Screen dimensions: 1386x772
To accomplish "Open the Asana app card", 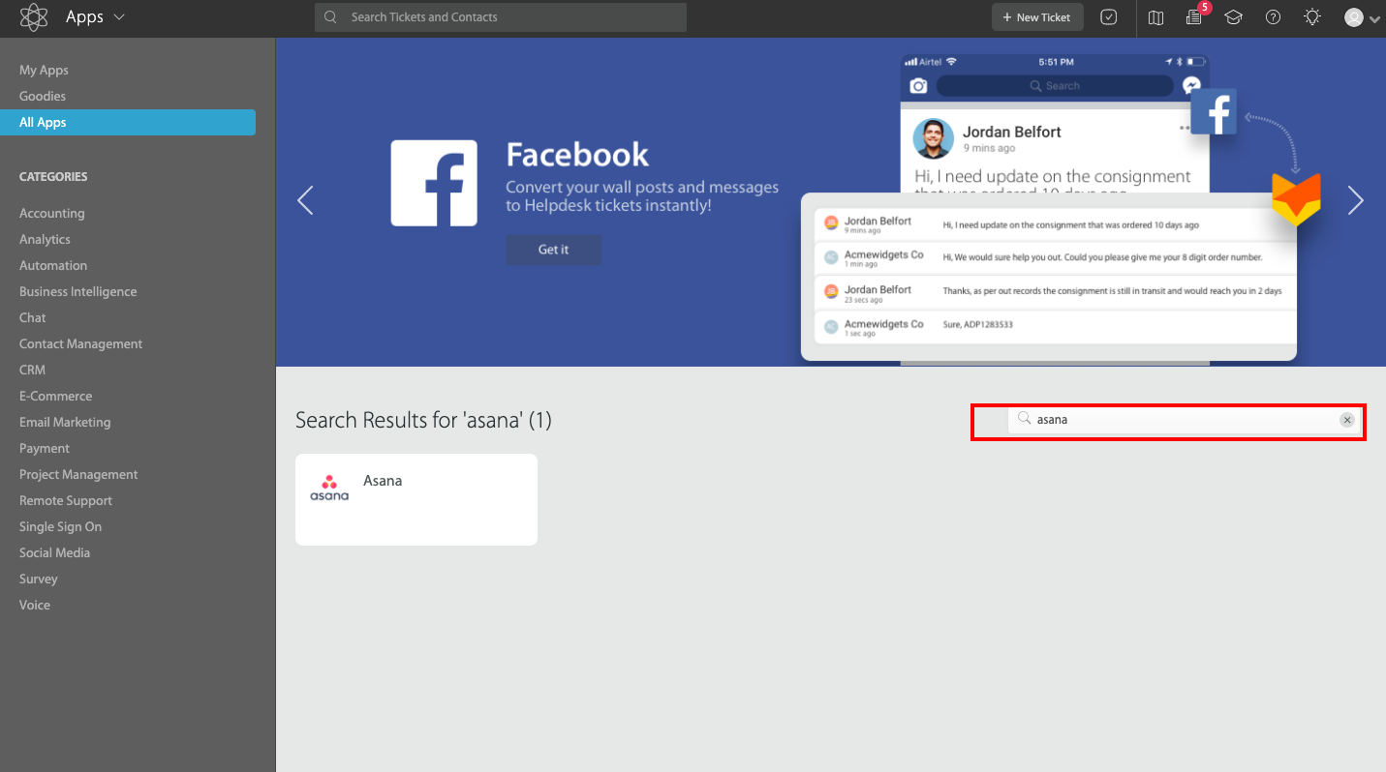I will [x=416, y=499].
